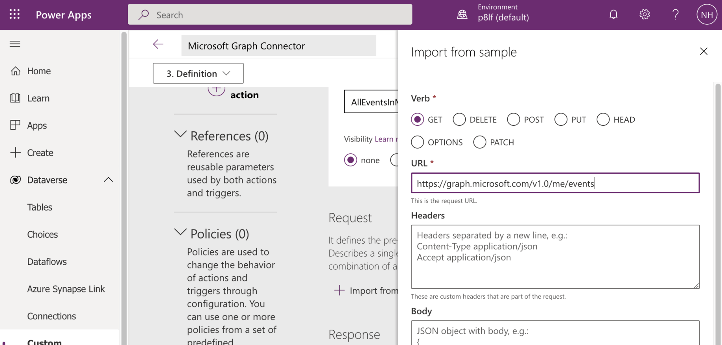The height and width of the screenshot is (345, 722).
Task: Select the POST verb radio button
Action: click(513, 119)
